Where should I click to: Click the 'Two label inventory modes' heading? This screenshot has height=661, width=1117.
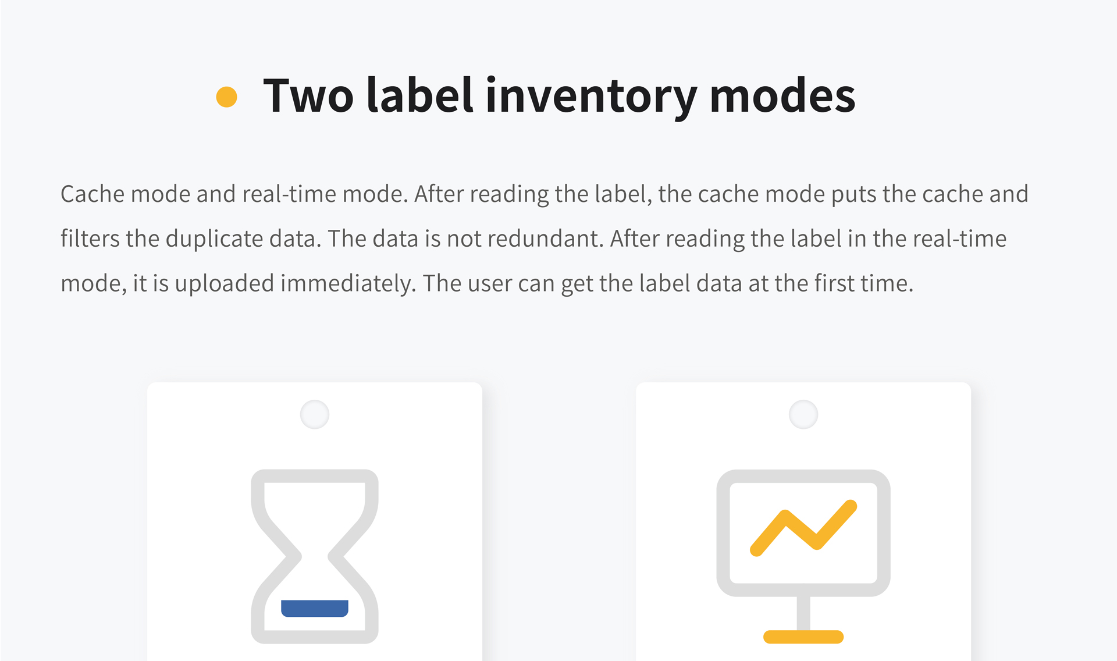559,96
